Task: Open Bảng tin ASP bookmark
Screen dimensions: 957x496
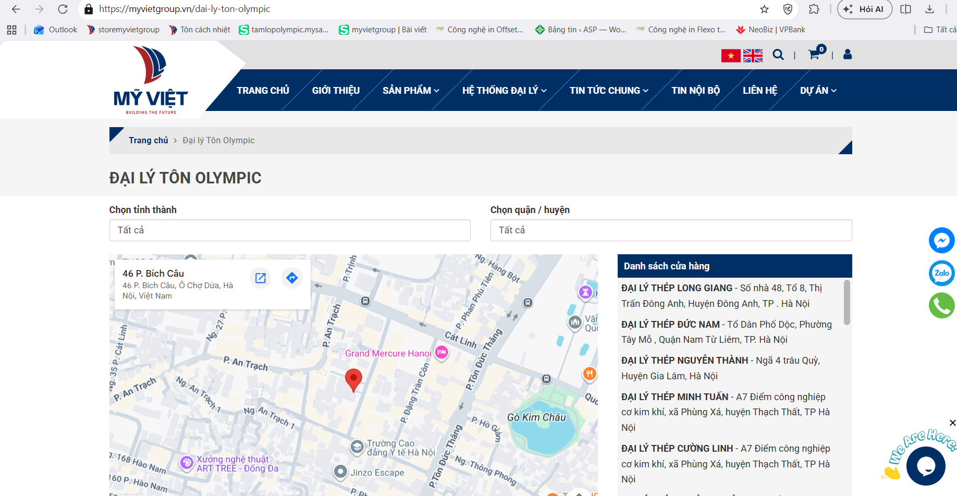Action: tap(581, 30)
